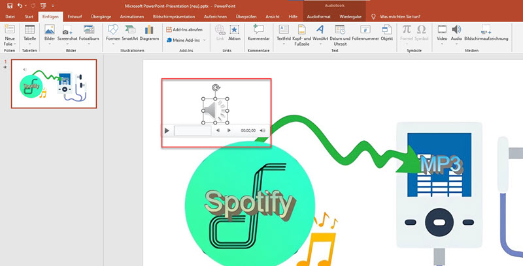
Task: Select the green zigzag arrow on slide
Action: coord(340,145)
